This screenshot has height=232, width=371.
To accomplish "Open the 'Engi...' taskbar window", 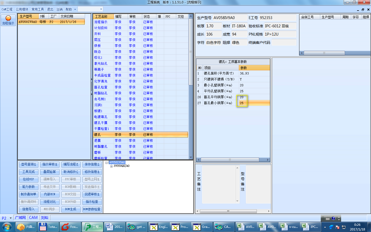I will coord(159,227).
